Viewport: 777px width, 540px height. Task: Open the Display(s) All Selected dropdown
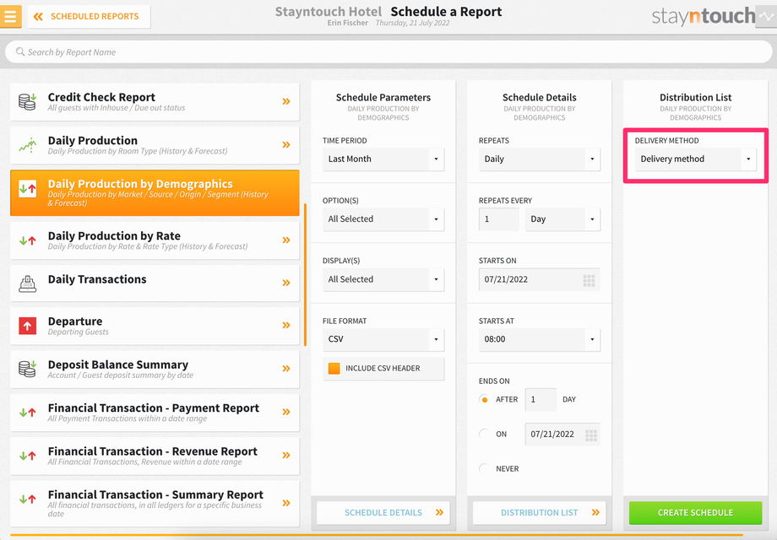383,279
